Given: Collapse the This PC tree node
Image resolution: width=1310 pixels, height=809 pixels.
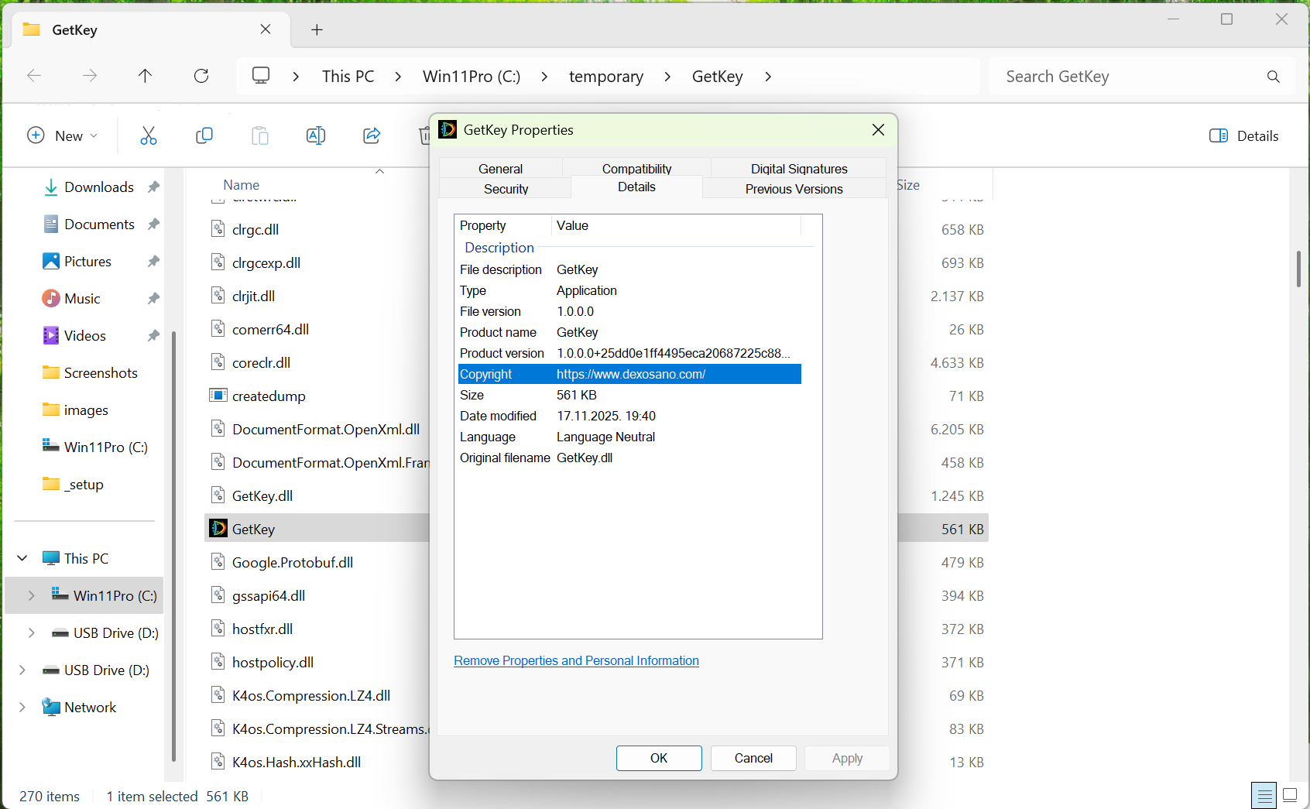Looking at the screenshot, I should 22,557.
